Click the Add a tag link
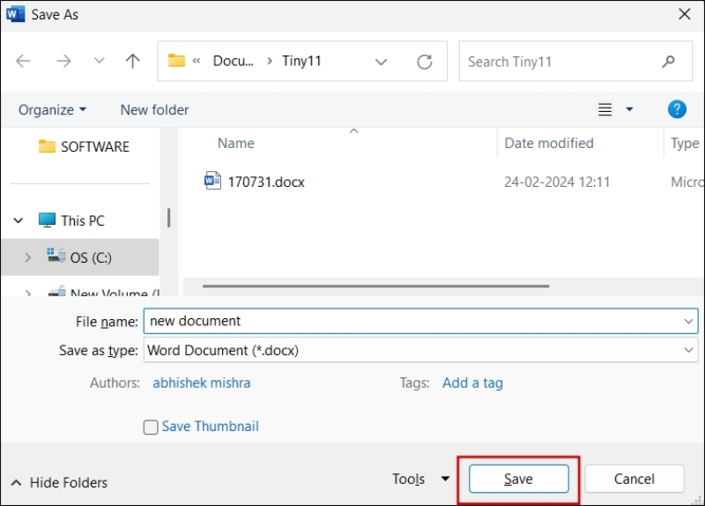Screen dimensions: 705x506 coord(472,383)
